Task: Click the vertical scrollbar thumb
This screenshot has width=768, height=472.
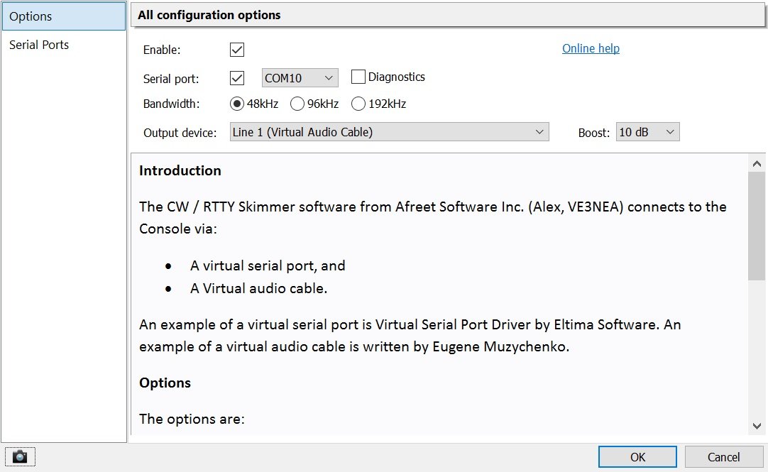Action: pos(757,226)
